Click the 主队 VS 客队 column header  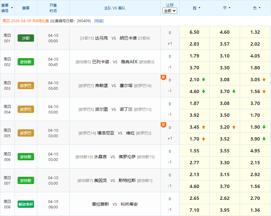tap(115, 8)
